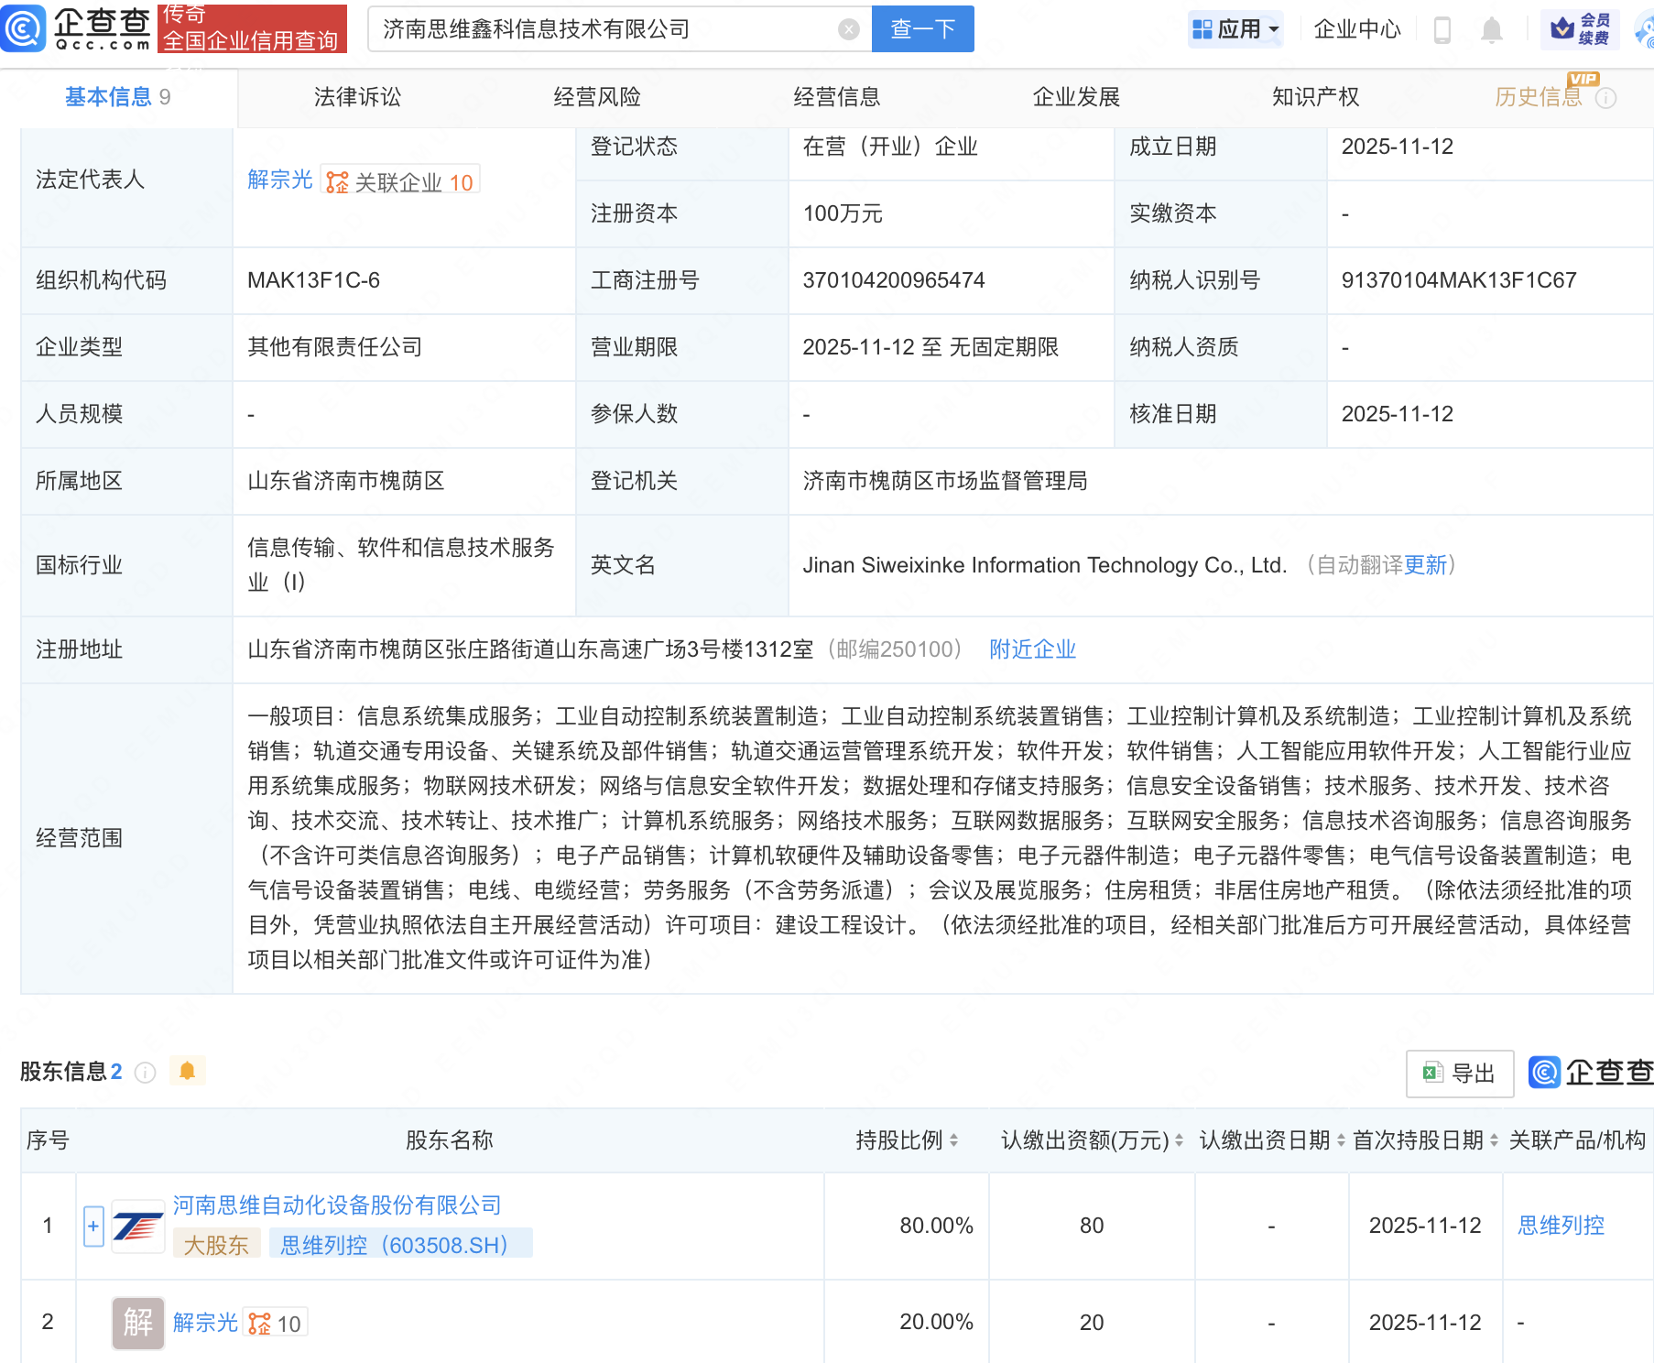Viewport: 1654px width, 1363px height.
Task: Export shareholder data with 导出
Action: click(x=1460, y=1073)
